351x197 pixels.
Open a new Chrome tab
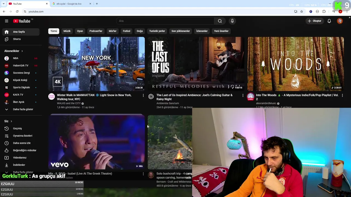click(x=97, y=4)
